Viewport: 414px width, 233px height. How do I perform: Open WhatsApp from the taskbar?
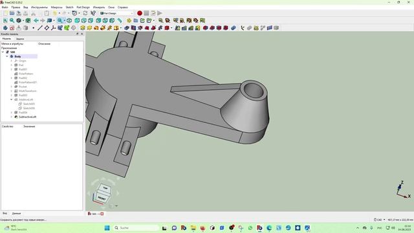(250, 228)
